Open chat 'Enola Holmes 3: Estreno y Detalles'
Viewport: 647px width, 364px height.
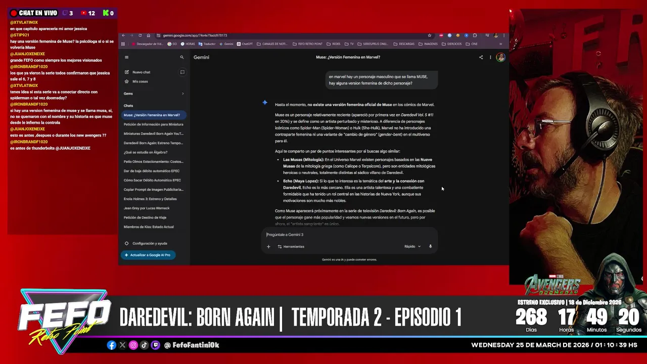150,199
